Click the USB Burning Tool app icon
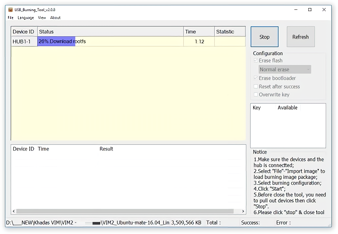 pos(11,10)
